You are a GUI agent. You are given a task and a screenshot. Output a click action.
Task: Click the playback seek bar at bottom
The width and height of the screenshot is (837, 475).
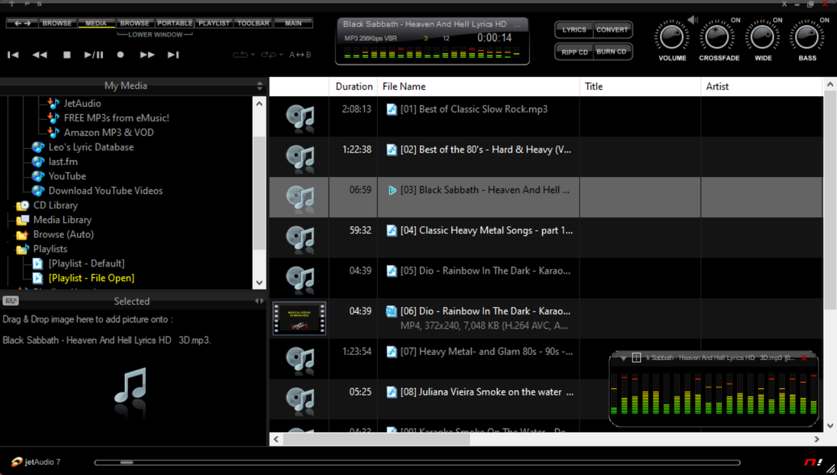click(x=418, y=463)
